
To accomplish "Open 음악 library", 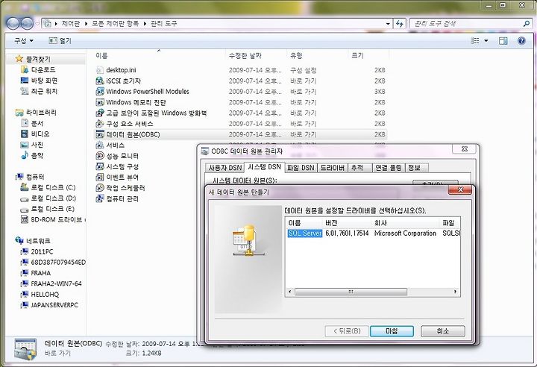I will (32, 155).
